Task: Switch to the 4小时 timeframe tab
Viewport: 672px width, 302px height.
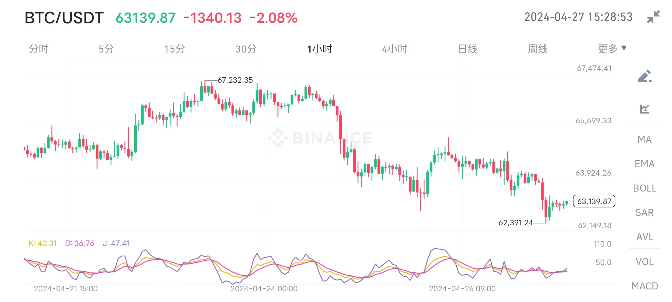Action: click(395, 48)
